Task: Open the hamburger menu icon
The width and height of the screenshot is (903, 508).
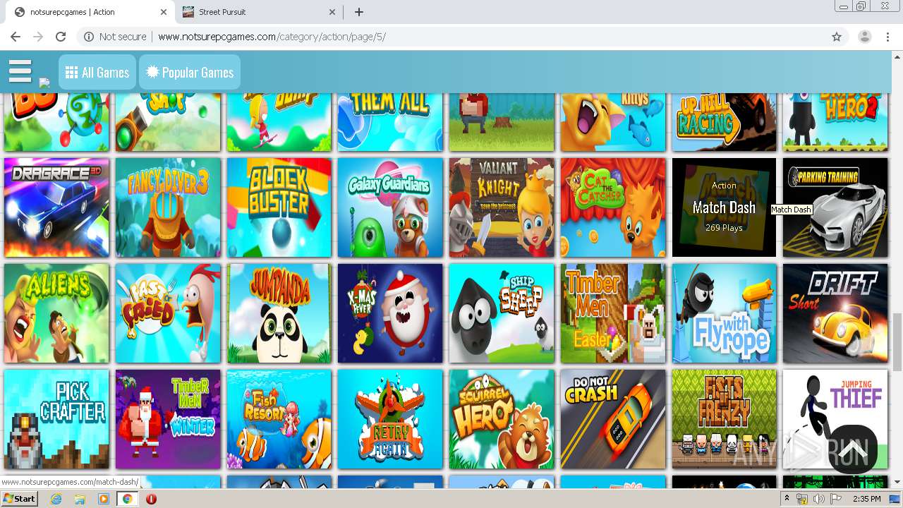Action: 20,71
